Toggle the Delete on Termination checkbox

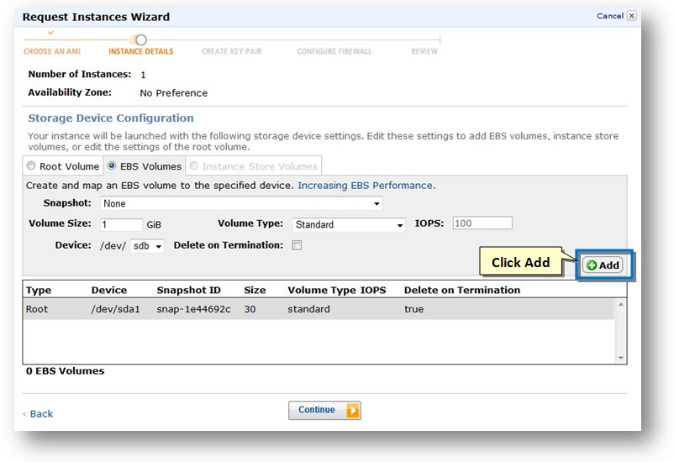tap(297, 245)
